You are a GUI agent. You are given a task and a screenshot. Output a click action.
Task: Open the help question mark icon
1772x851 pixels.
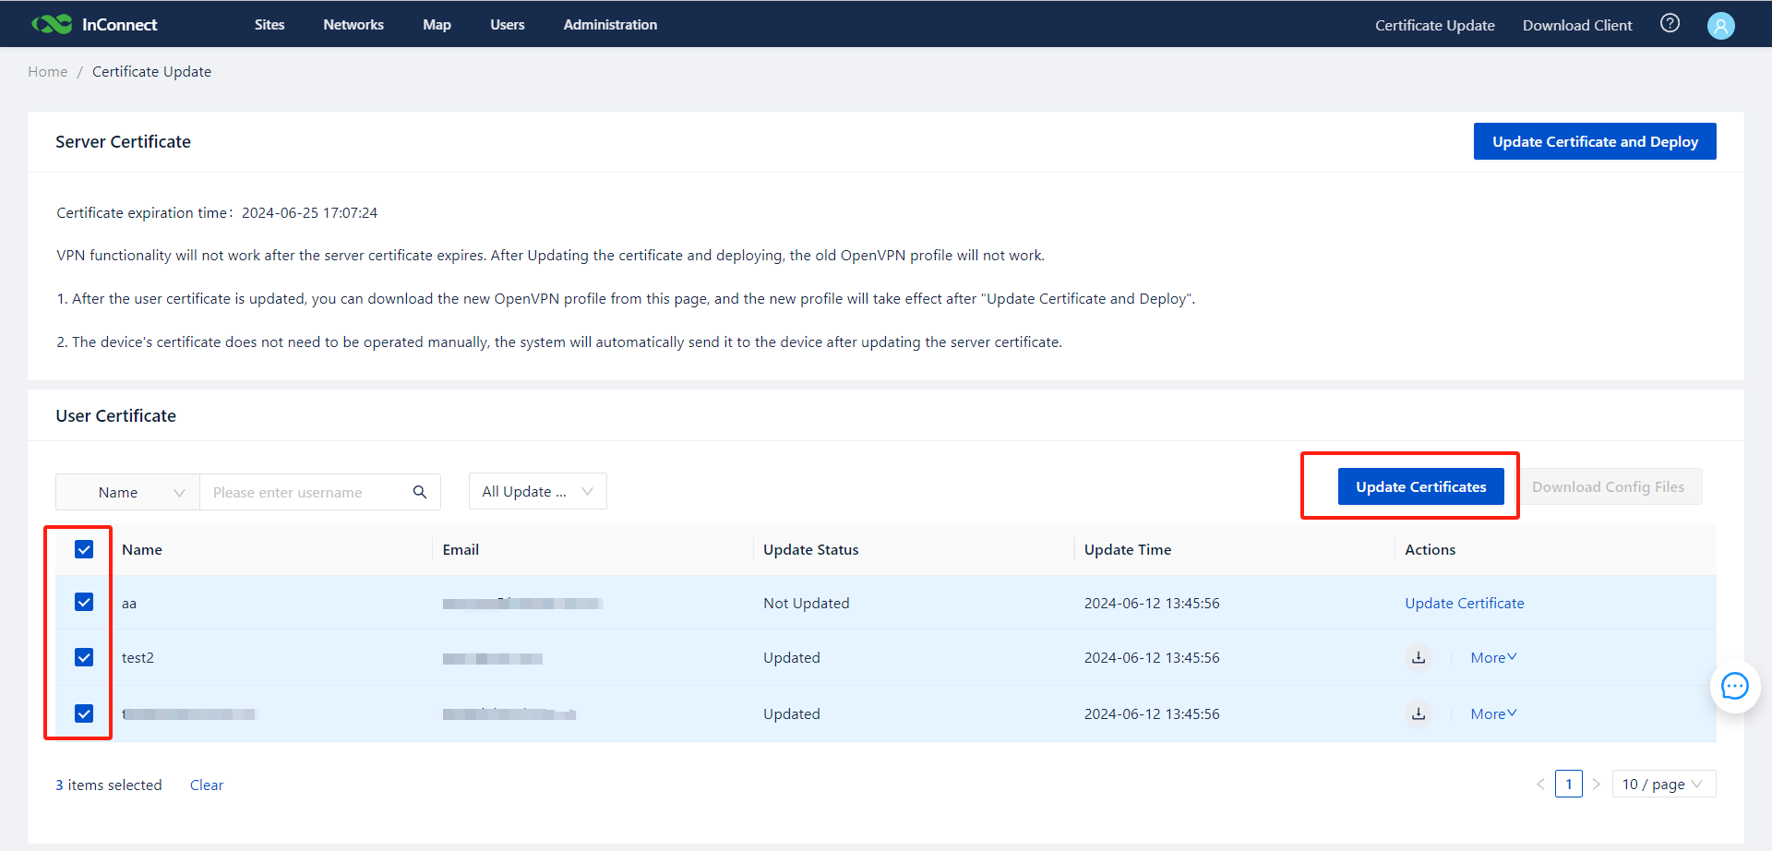tap(1670, 24)
